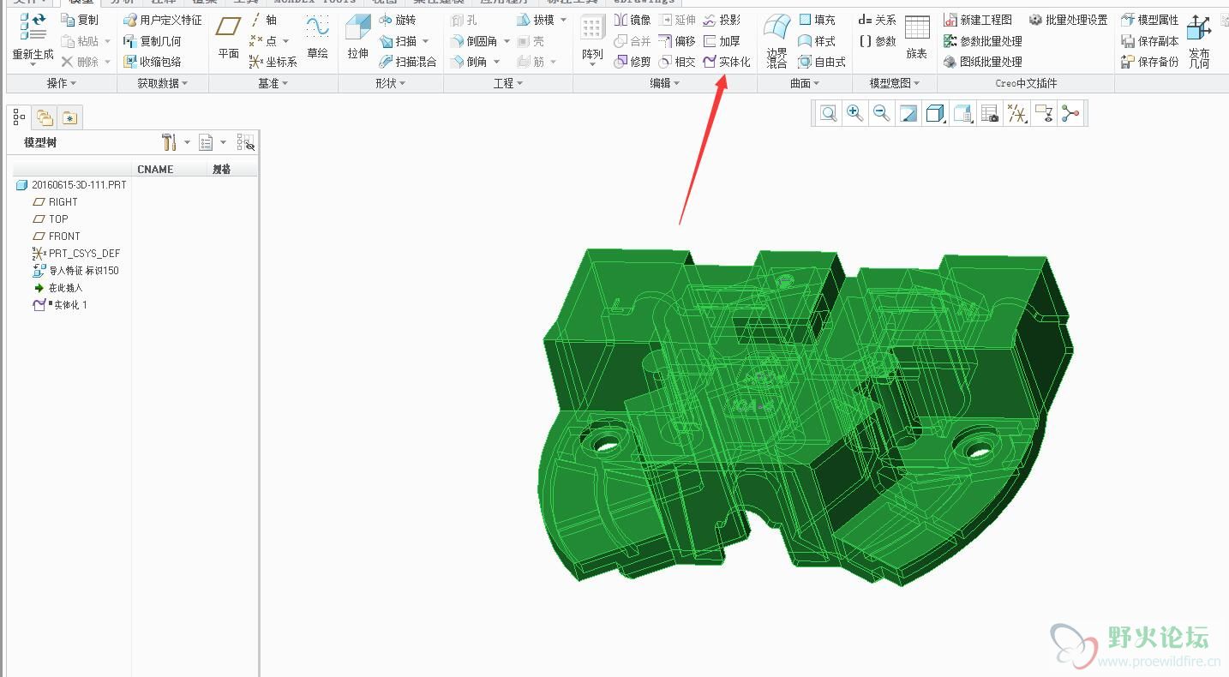The width and height of the screenshot is (1229, 677).
Task: Click the 偏移 offset tool
Action: pyautogui.click(x=677, y=40)
